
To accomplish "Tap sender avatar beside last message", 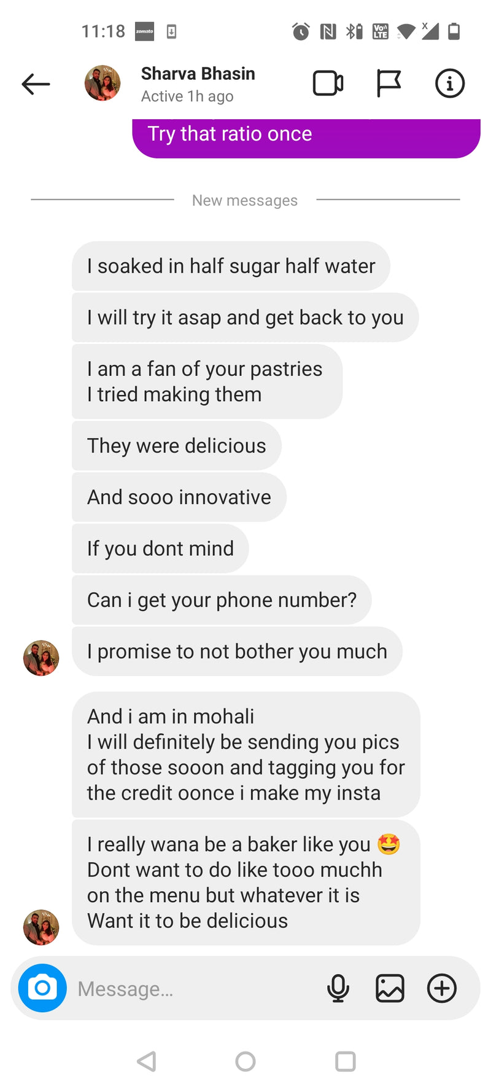I will (x=41, y=927).
